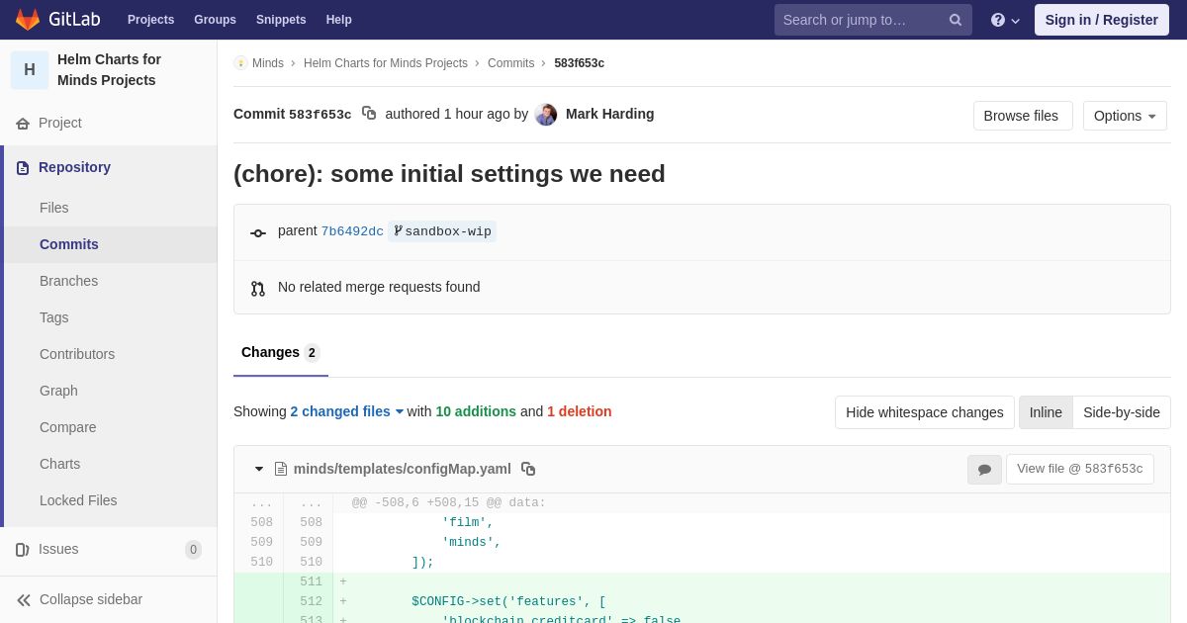Switch to Side-by-side diff view
This screenshot has height=623, width=1187.
[x=1122, y=412]
